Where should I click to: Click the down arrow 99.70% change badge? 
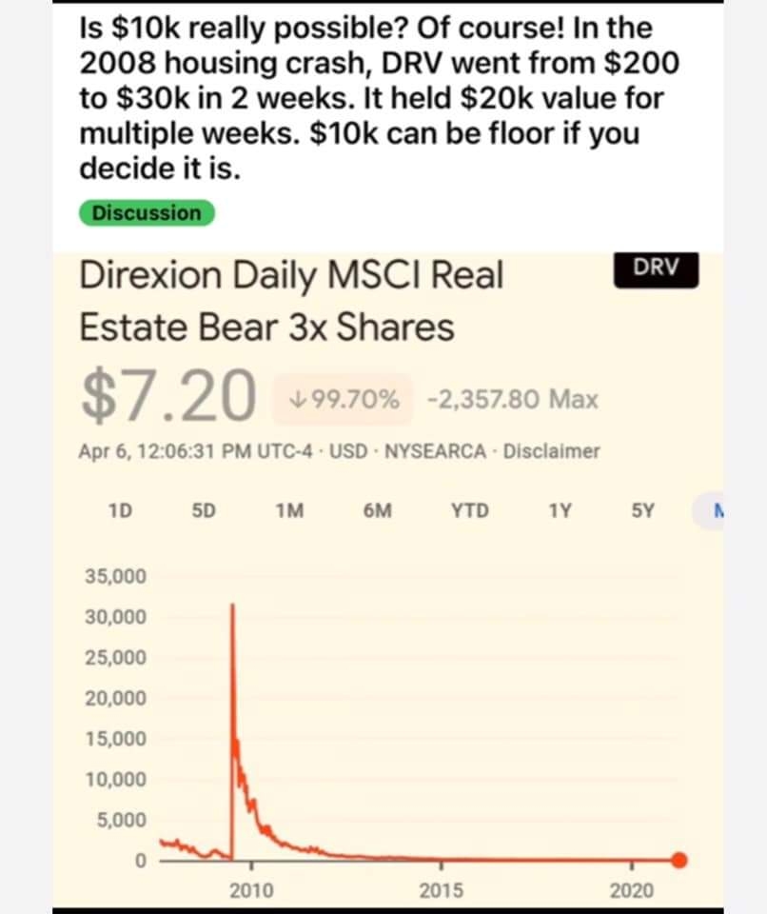343,399
